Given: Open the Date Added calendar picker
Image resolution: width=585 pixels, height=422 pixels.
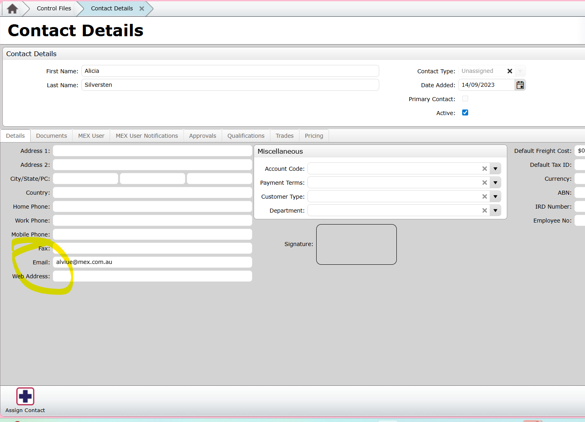Looking at the screenshot, I should (520, 85).
